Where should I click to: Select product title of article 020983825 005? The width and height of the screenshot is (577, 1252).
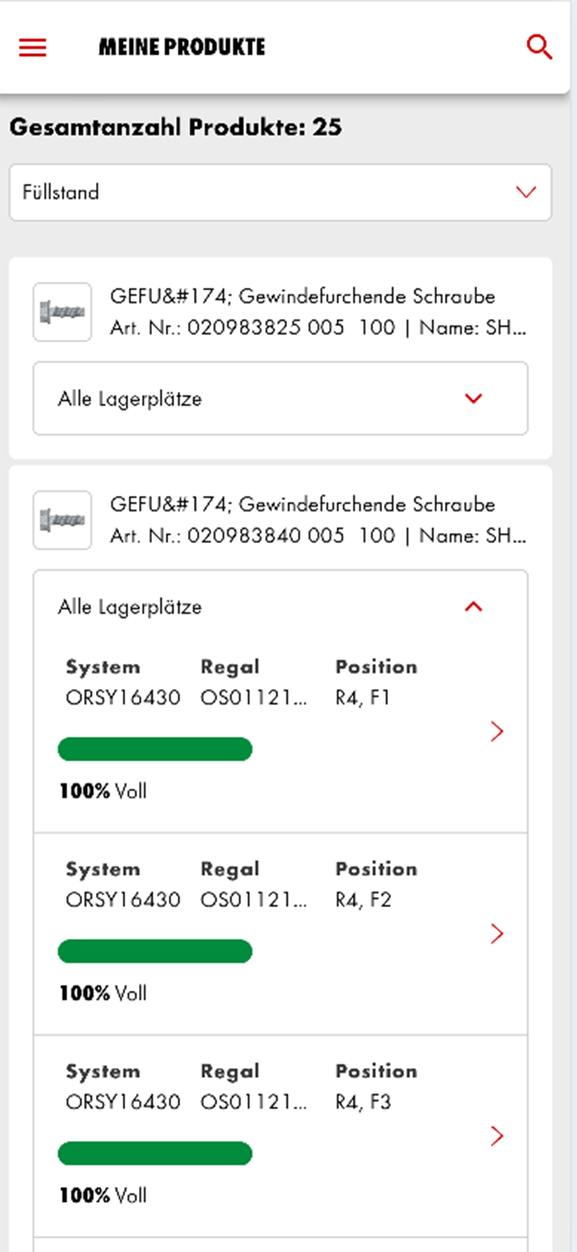[x=302, y=296]
